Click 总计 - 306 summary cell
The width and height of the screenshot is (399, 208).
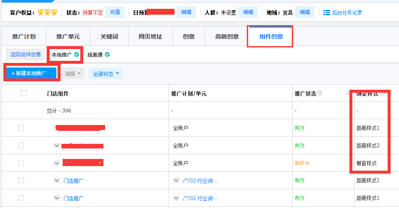coord(59,111)
